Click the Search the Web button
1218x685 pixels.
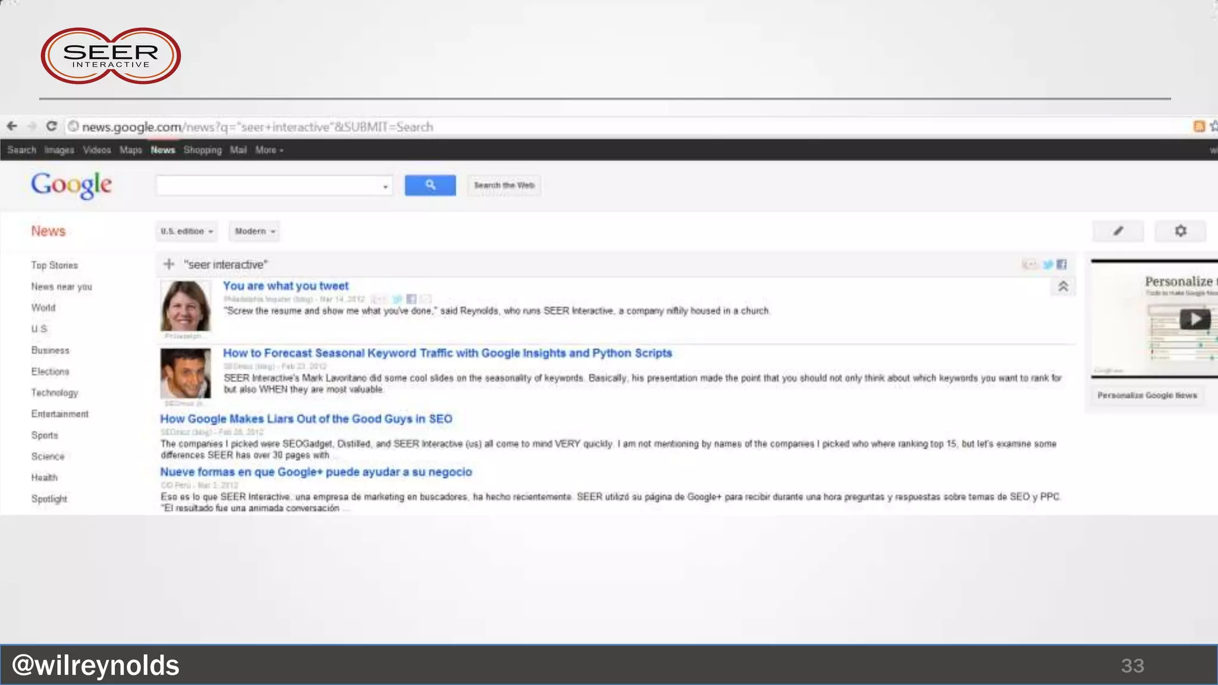click(x=504, y=186)
